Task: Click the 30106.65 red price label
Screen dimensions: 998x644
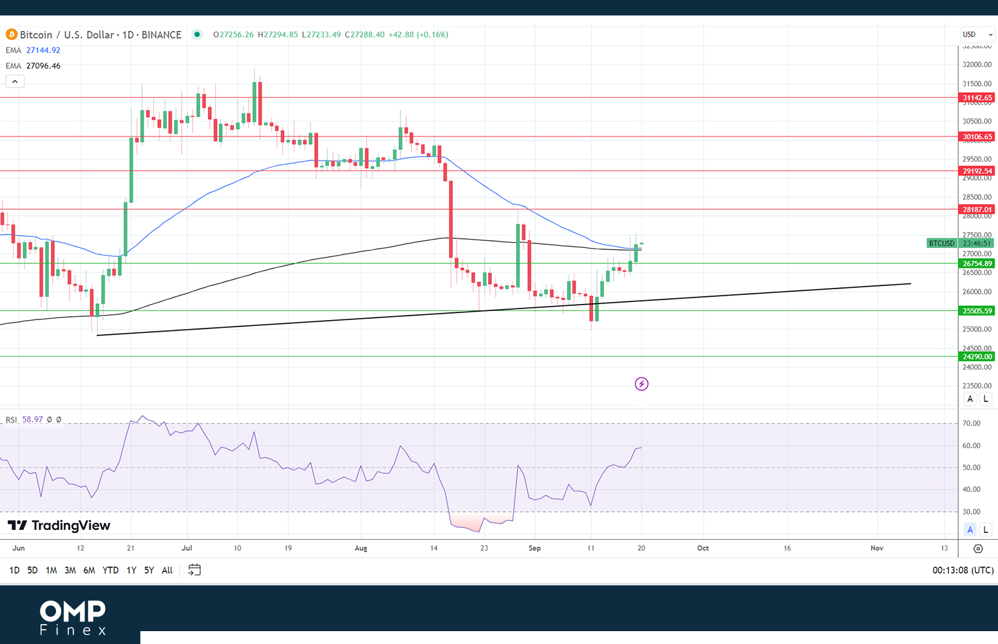Action: pyautogui.click(x=977, y=137)
